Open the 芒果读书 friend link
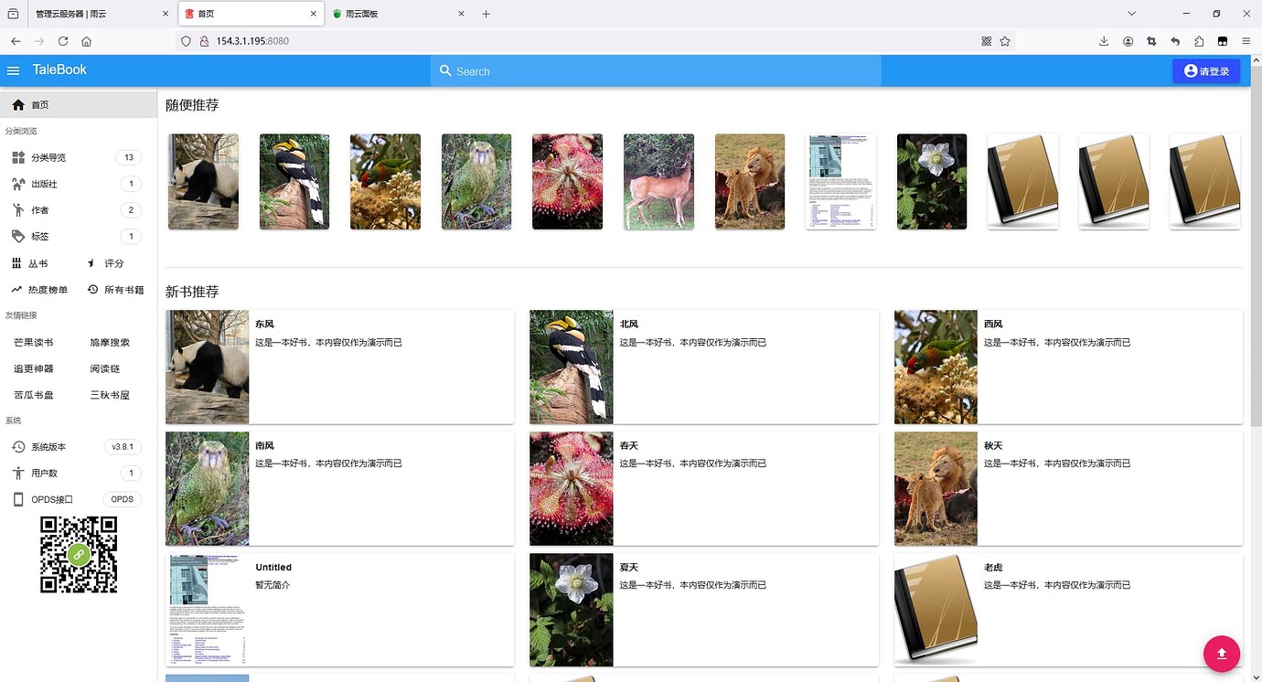1262x682 pixels. [x=33, y=342]
